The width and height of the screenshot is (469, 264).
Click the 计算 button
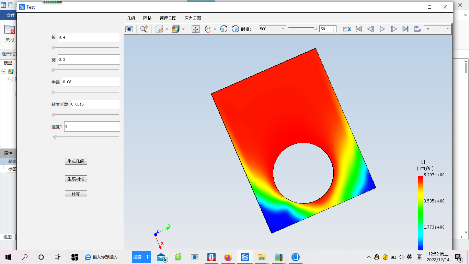(76, 194)
